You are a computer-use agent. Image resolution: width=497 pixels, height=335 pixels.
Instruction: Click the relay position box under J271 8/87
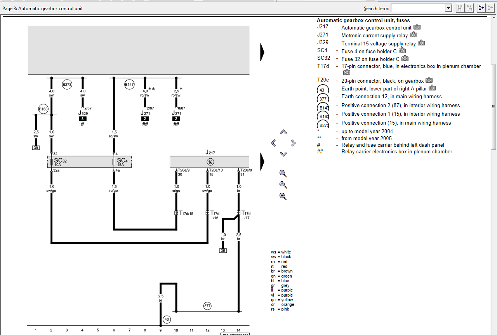coord(176,119)
